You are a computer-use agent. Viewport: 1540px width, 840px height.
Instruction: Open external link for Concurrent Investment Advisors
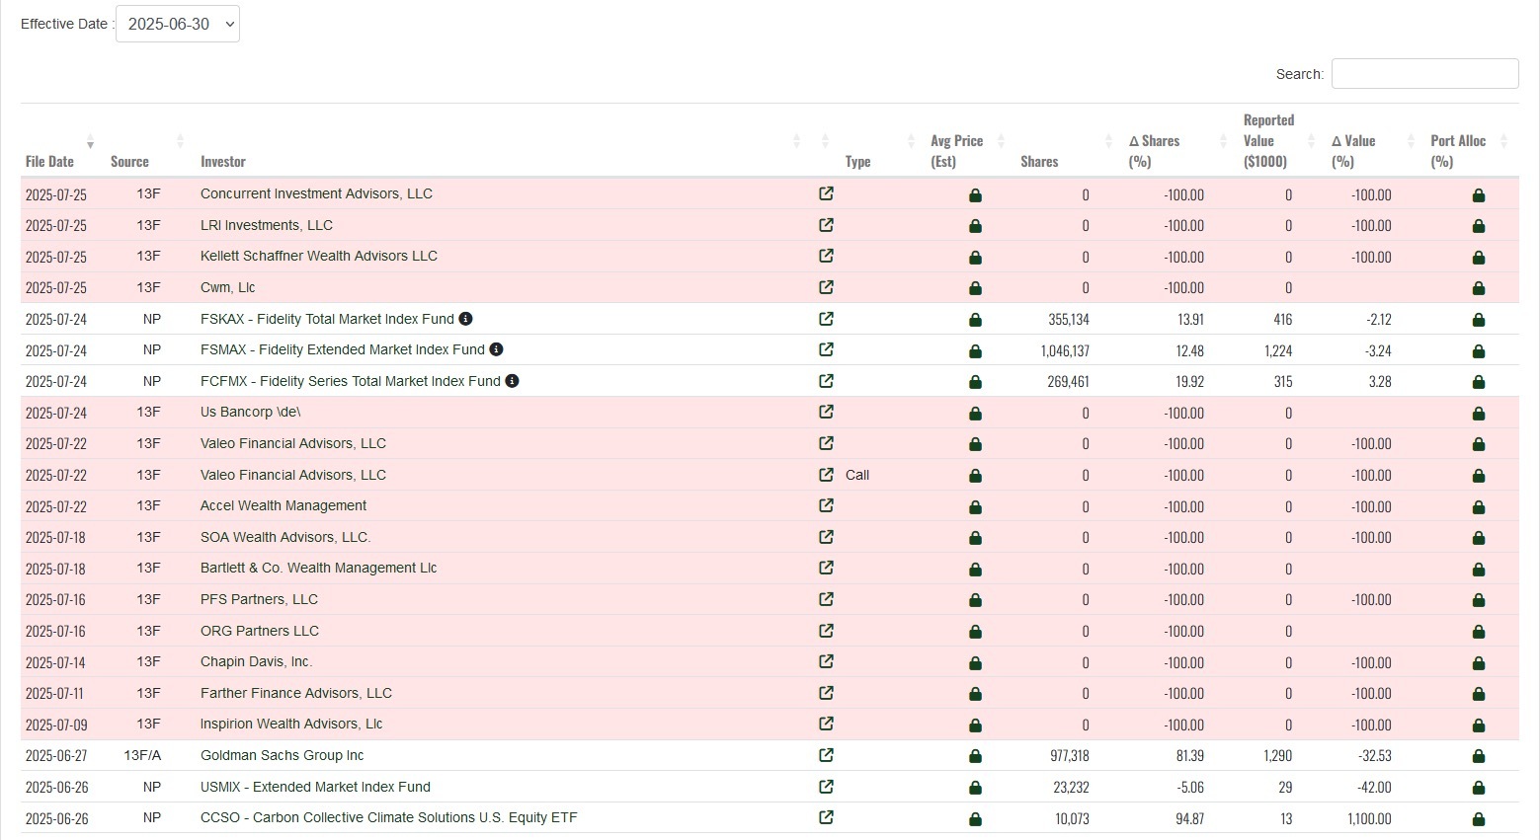(x=826, y=193)
